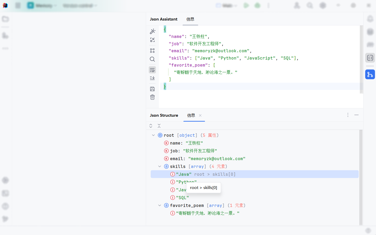Collapse all nodes in Json Structure
Image resolution: width=376 pixels, height=235 pixels.
[x=159, y=126]
